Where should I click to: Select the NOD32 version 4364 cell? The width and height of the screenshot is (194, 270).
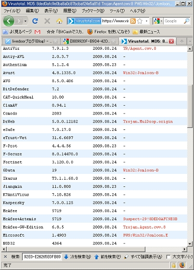point(57,243)
